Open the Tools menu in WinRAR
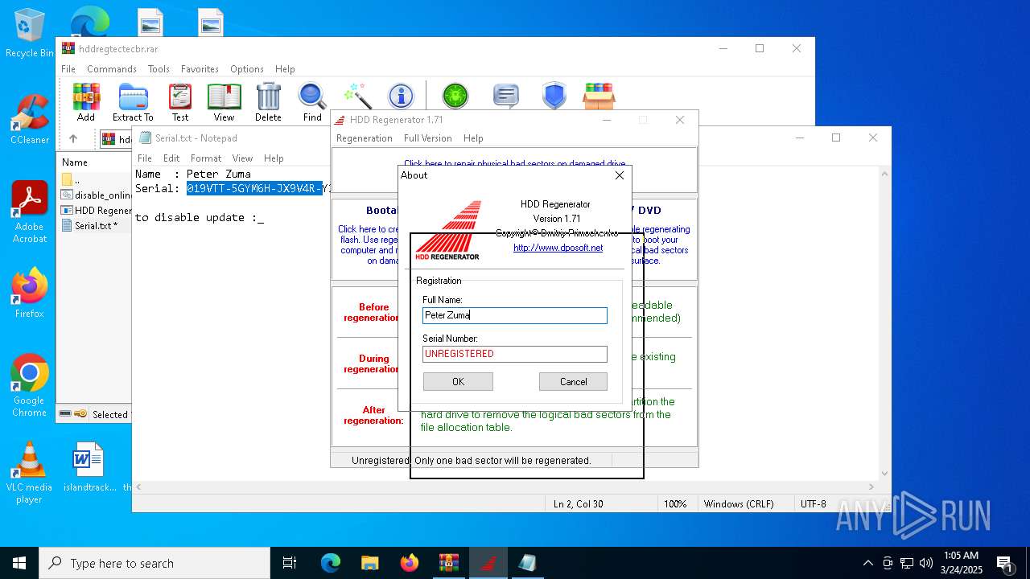The height and width of the screenshot is (579, 1030). pyautogui.click(x=159, y=69)
